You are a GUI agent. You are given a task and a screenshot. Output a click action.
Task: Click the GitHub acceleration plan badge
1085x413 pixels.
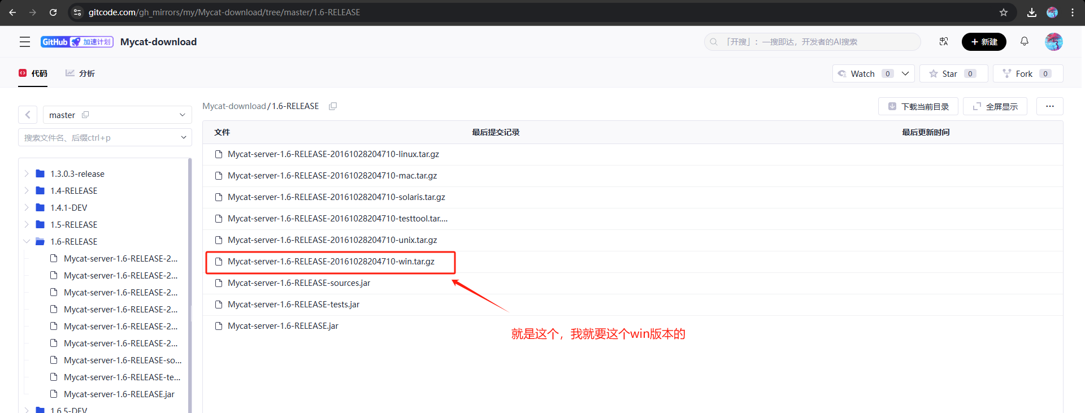(x=77, y=42)
